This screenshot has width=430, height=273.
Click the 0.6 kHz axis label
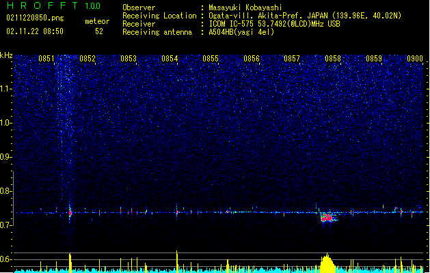tap(6, 259)
